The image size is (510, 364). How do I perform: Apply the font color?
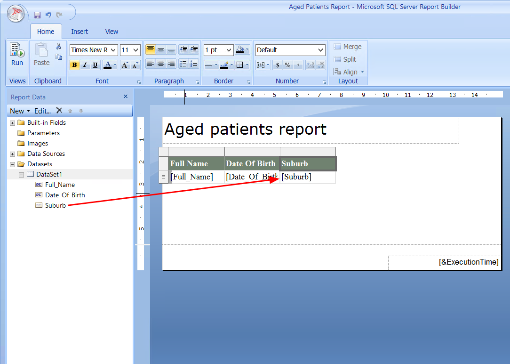[107, 65]
